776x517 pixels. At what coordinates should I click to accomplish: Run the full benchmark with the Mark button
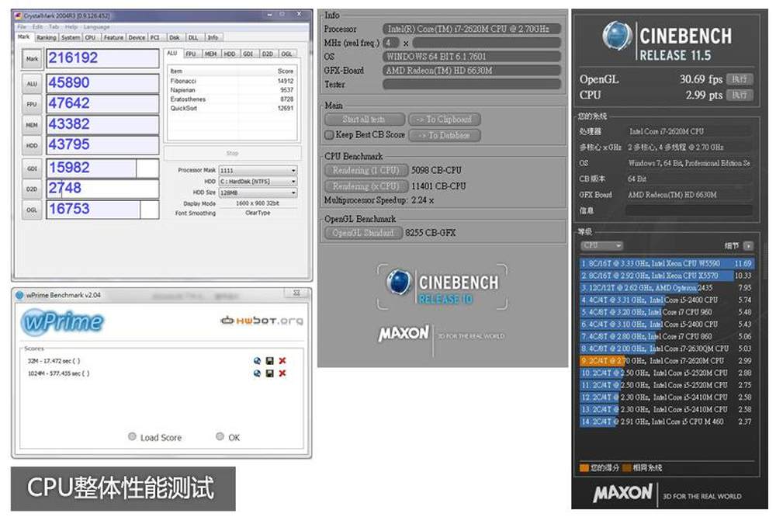pos(32,59)
